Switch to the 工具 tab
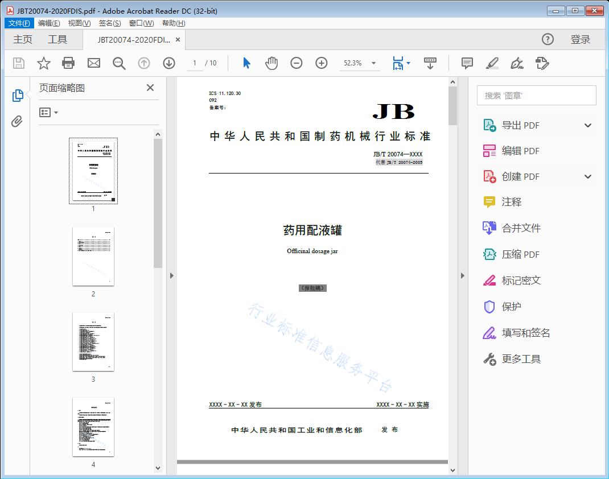Viewport: 609px width, 479px height. [57, 39]
